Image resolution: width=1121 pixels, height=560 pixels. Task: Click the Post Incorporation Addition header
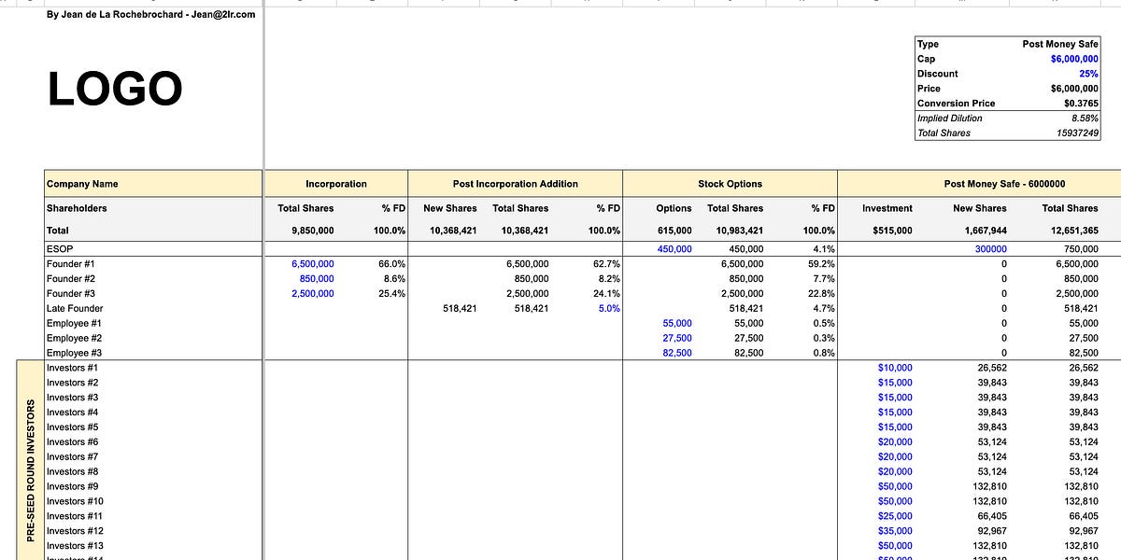(514, 183)
